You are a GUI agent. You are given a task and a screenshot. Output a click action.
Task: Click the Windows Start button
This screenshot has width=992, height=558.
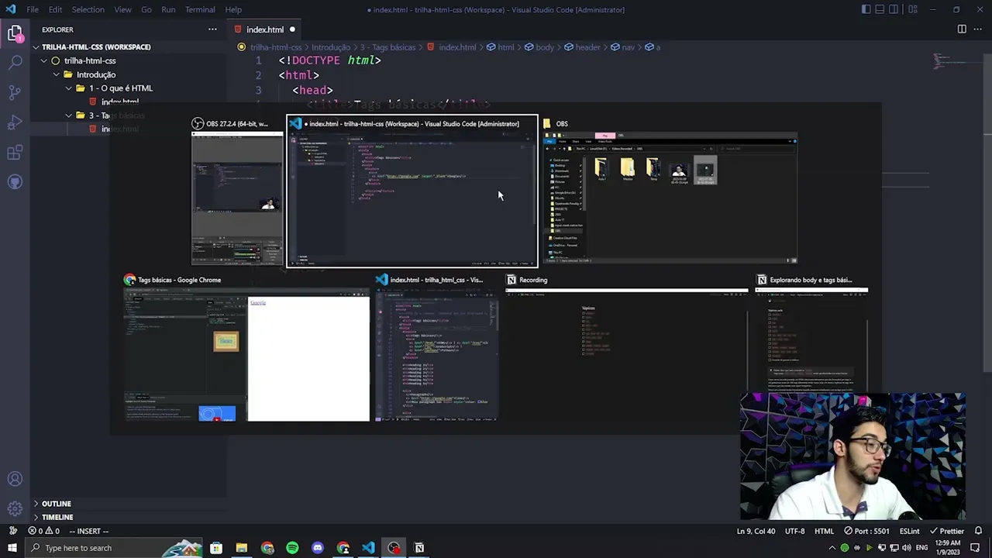click(x=12, y=548)
